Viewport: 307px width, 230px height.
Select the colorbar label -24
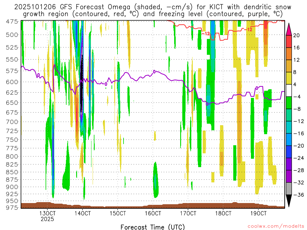click(298, 158)
